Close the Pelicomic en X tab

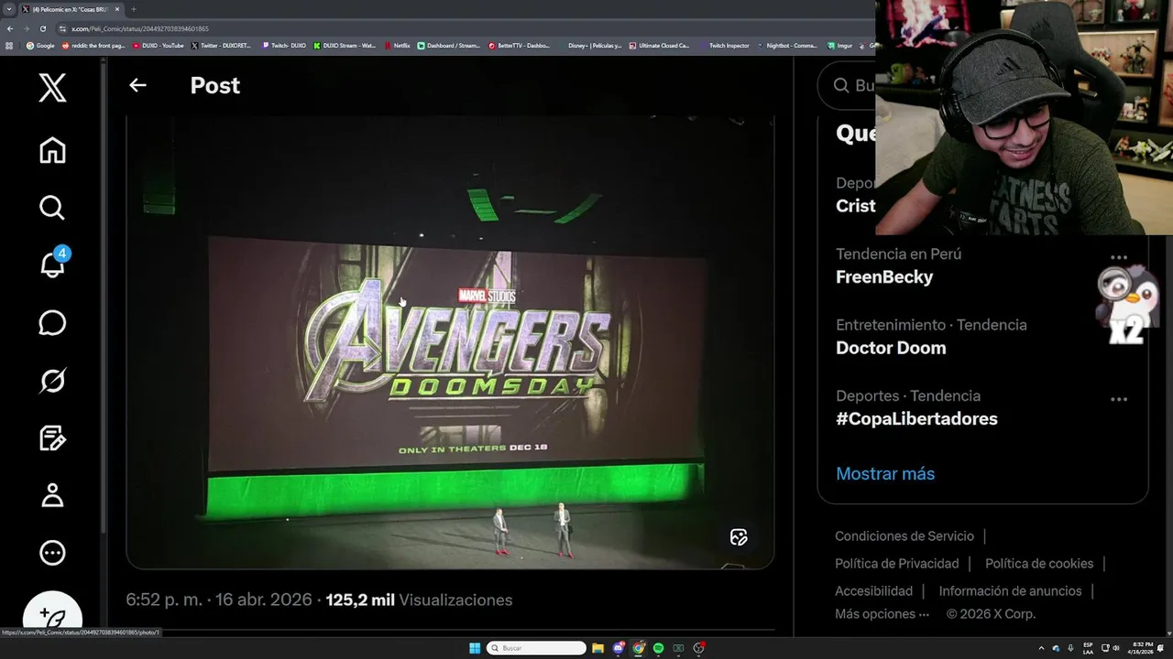point(116,9)
